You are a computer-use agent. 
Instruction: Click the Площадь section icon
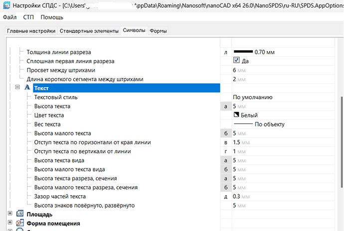coord(20,214)
